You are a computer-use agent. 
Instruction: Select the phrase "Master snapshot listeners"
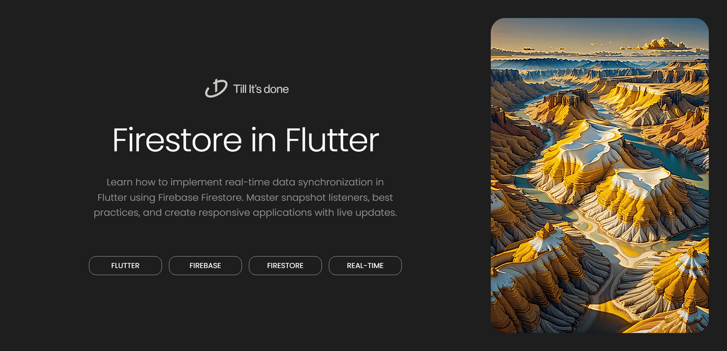point(307,197)
